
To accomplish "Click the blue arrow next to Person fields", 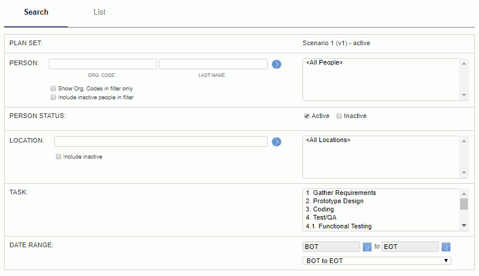I will point(277,65).
